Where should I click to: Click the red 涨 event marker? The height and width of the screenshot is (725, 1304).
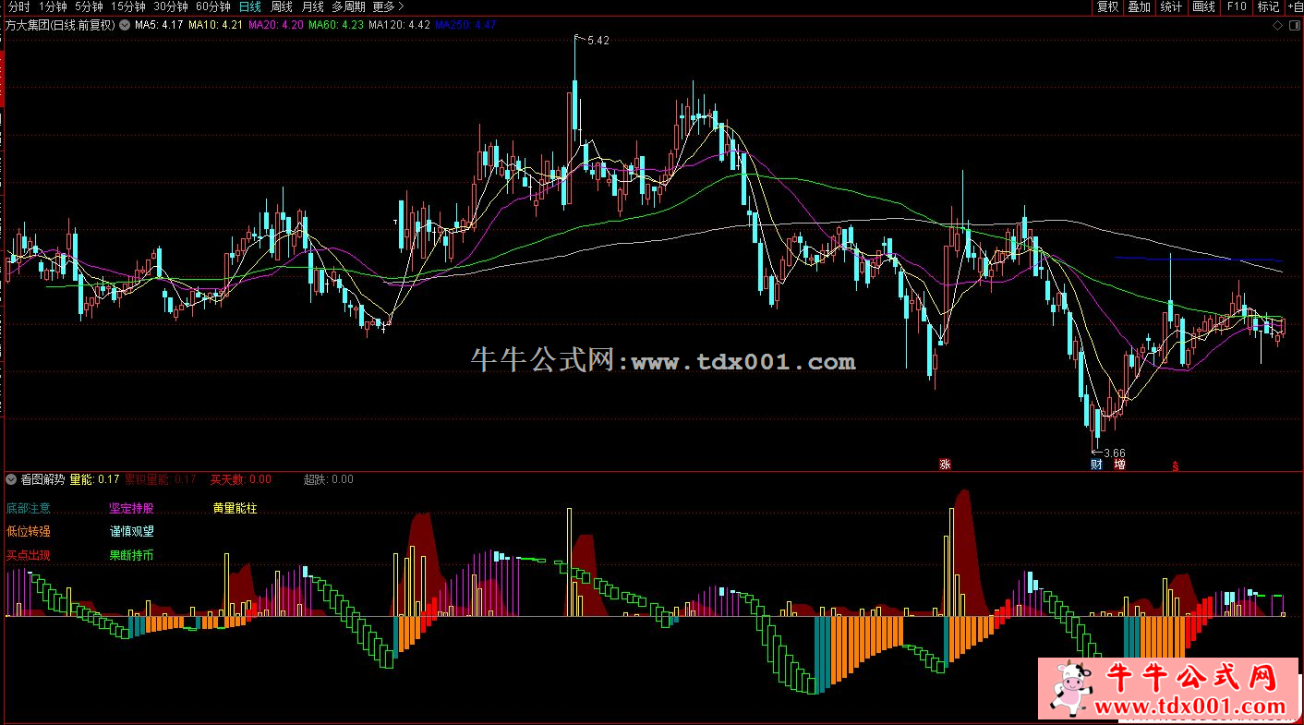point(945,464)
